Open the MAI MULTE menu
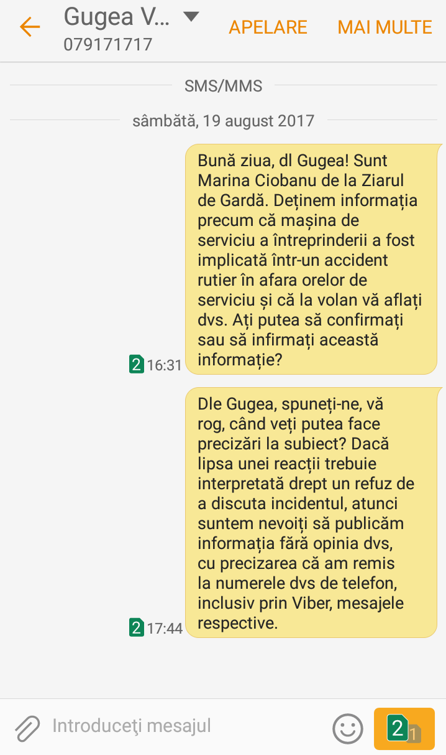 coord(385,27)
